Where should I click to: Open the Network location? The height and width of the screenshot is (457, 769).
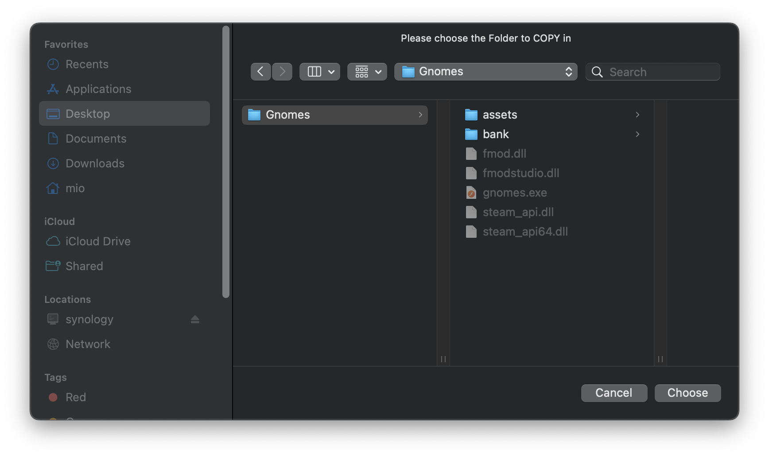pyautogui.click(x=88, y=344)
